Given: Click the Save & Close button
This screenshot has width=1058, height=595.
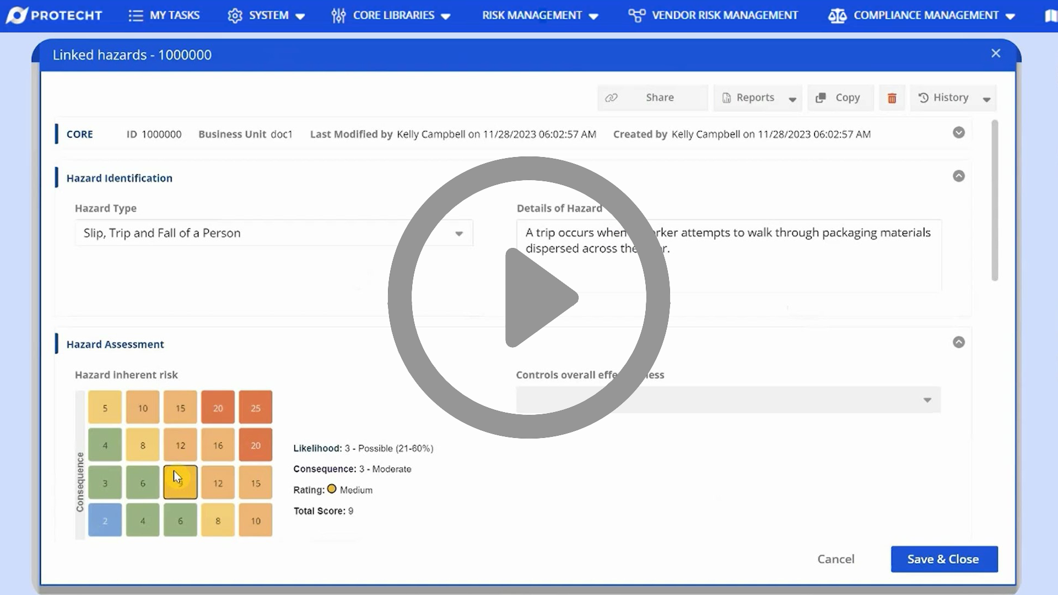Looking at the screenshot, I should 943,559.
